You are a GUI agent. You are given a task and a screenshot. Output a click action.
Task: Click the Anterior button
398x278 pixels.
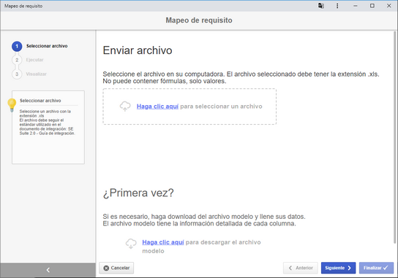(301, 268)
